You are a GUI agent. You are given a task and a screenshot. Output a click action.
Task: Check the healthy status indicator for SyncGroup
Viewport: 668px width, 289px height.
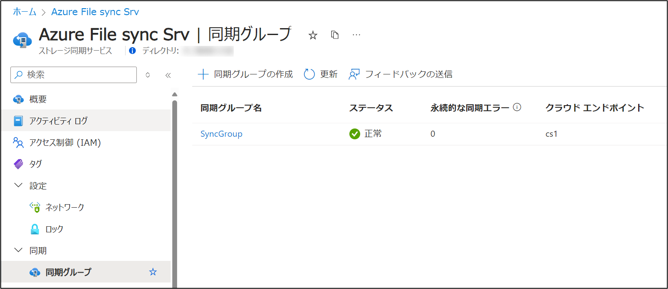click(x=355, y=134)
